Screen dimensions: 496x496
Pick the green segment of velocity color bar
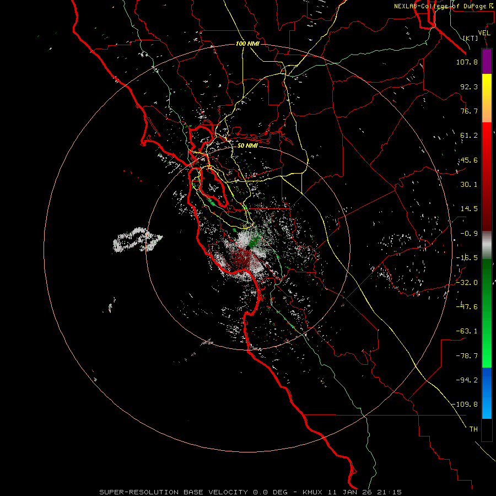(487, 313)
